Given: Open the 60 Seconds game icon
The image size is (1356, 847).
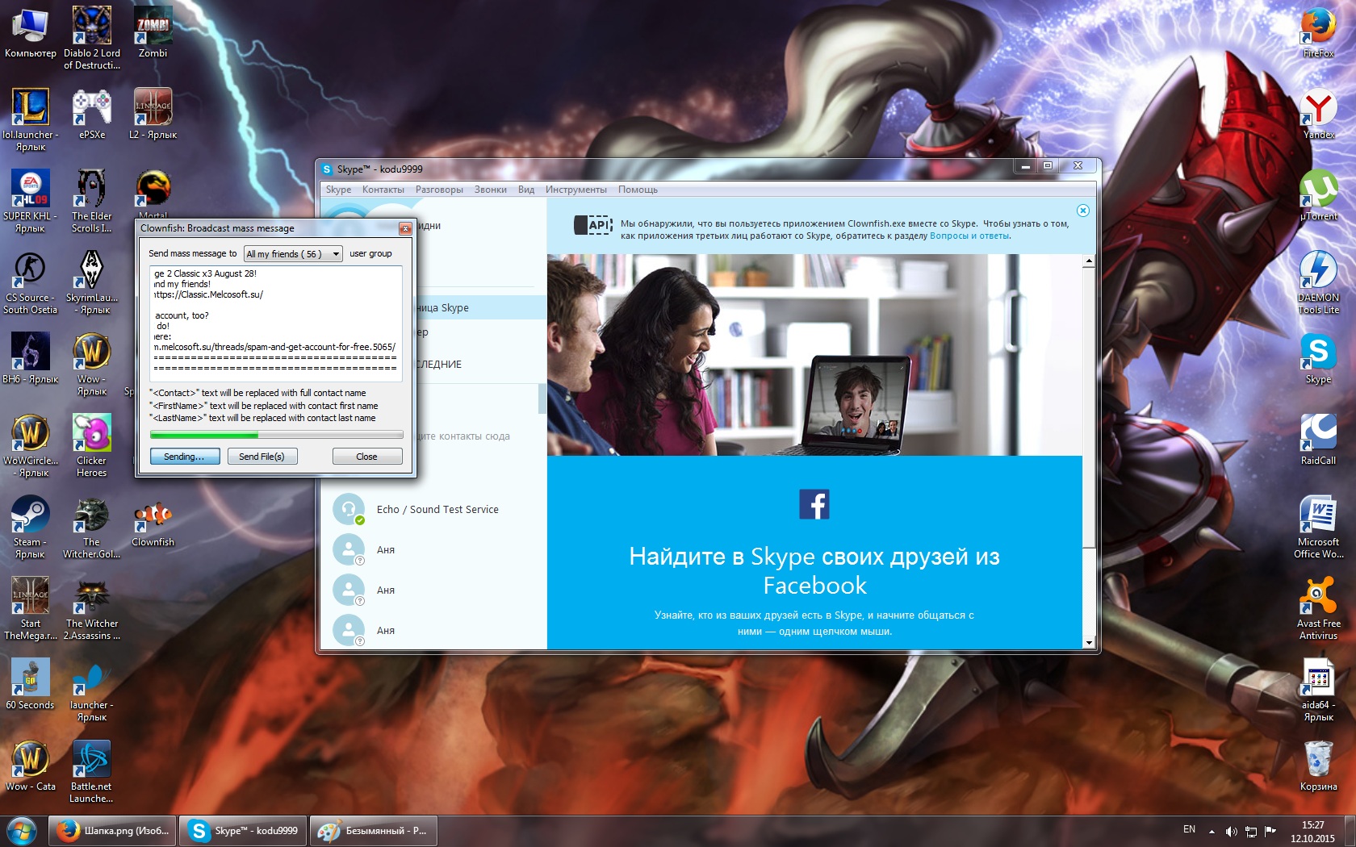Looking at the screenshot, I should click(x=31, y=683).
